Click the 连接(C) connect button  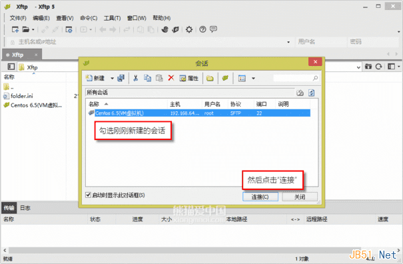[x=260, y=197]
